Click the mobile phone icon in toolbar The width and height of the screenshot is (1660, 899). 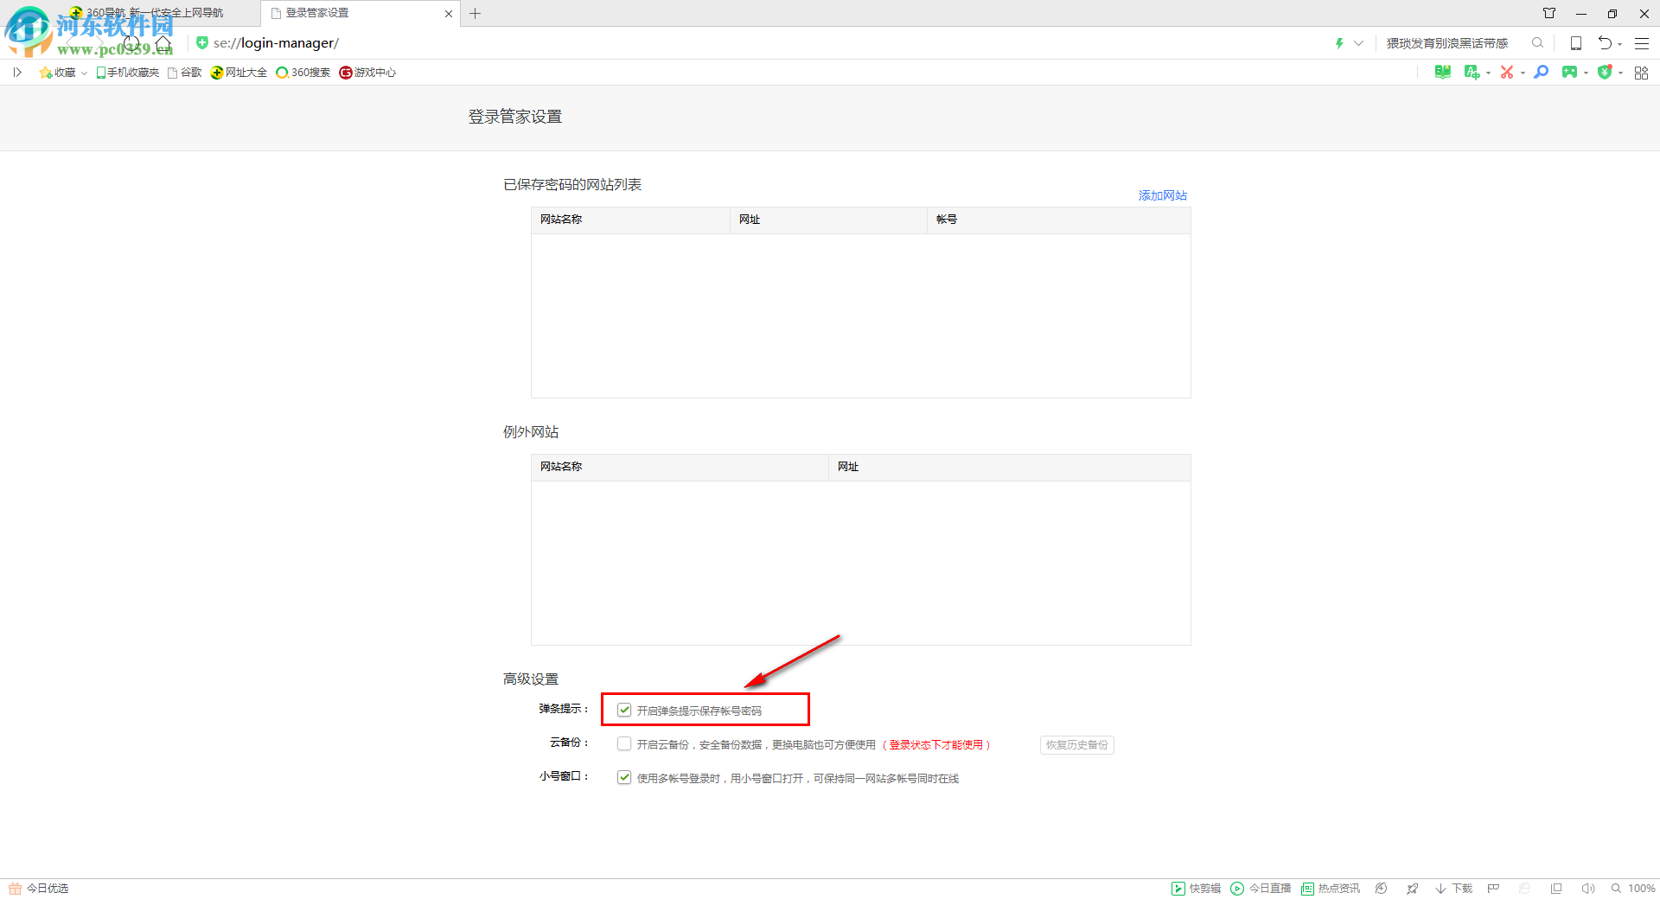click(x=1576, y=43)
